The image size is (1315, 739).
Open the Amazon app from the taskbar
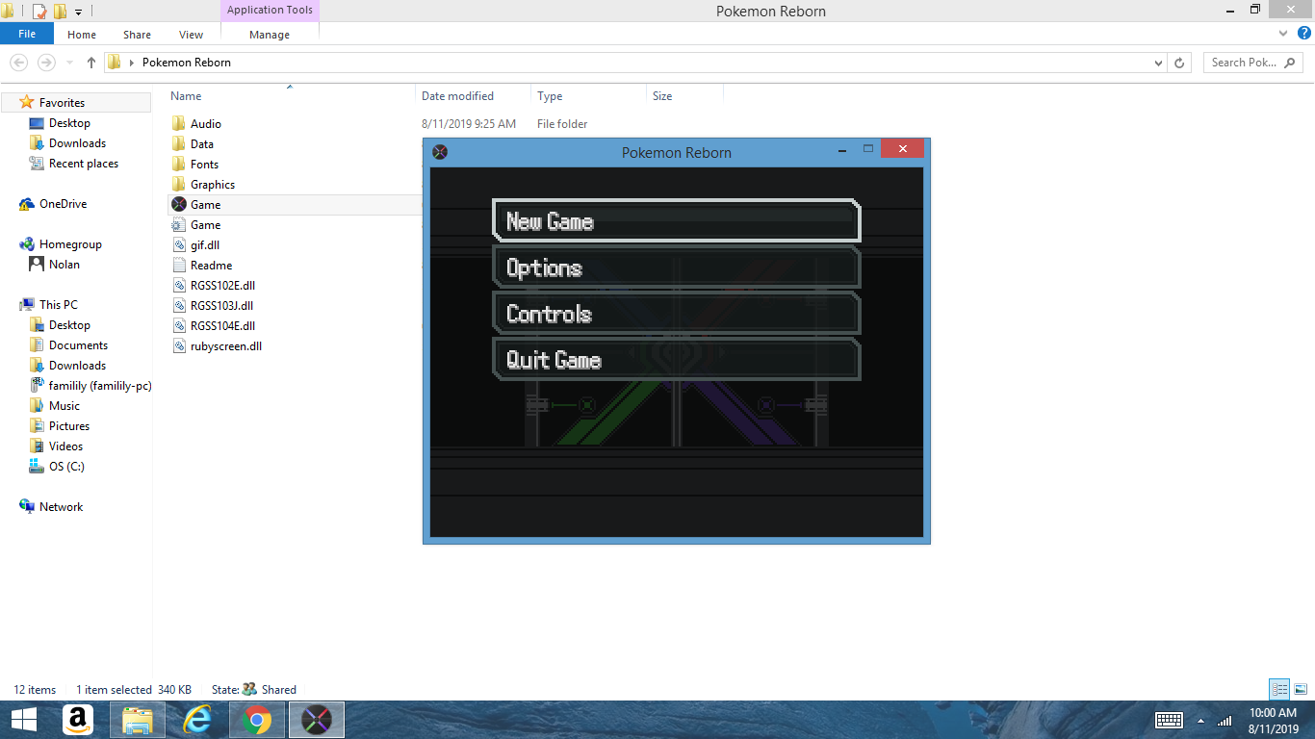pyautogui.click(x=78, y=720)
